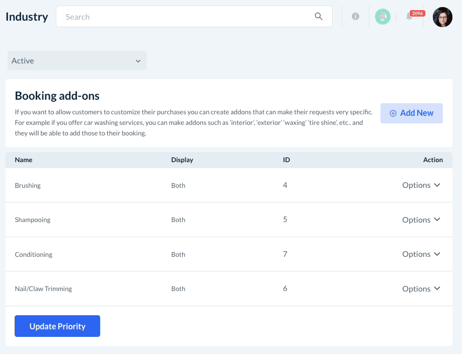Open the green calendar icon
This screenshot has width=462, height=354.
(x=382, y=17)
